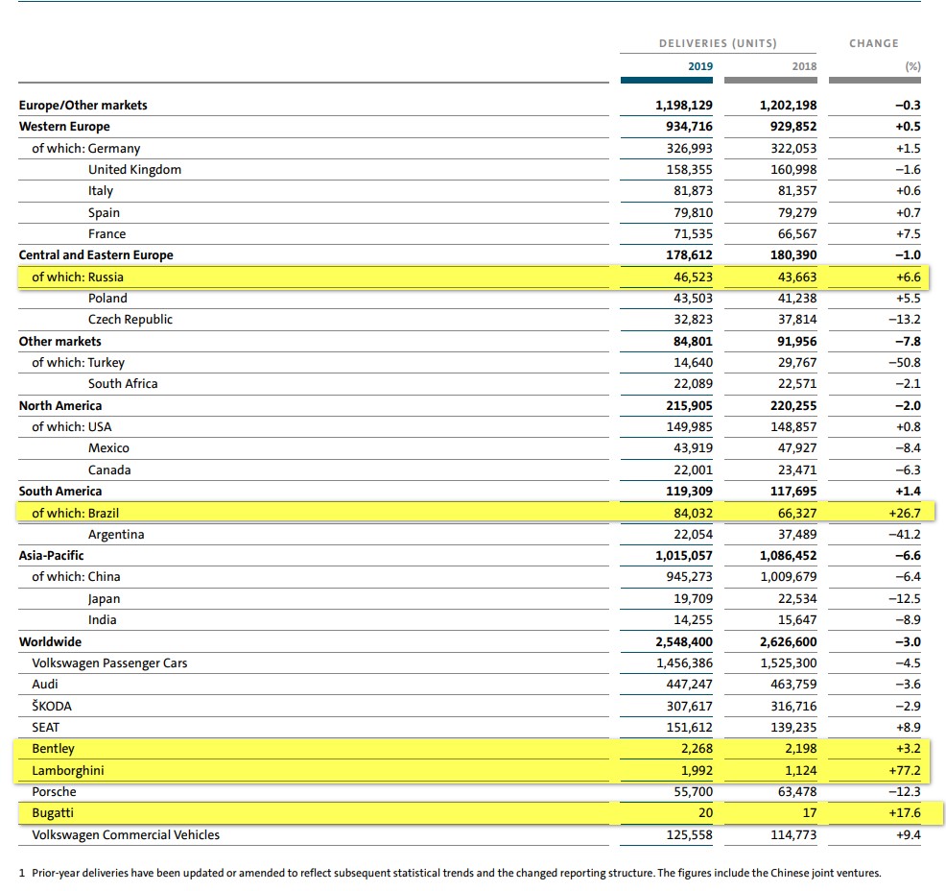Image resolution: width=946 pixels, height=891 pixels.
Task: Click China 2018 value 1,009,679
Action: coord(789,576)
